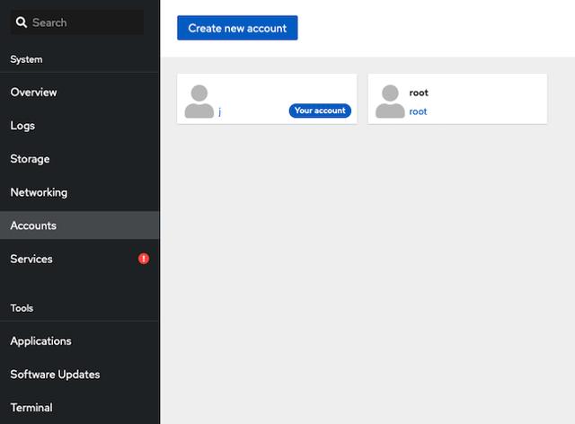Select Accounts in the sidebar
The height and width of the screenshot is (424, 575).
click(33, 225)
